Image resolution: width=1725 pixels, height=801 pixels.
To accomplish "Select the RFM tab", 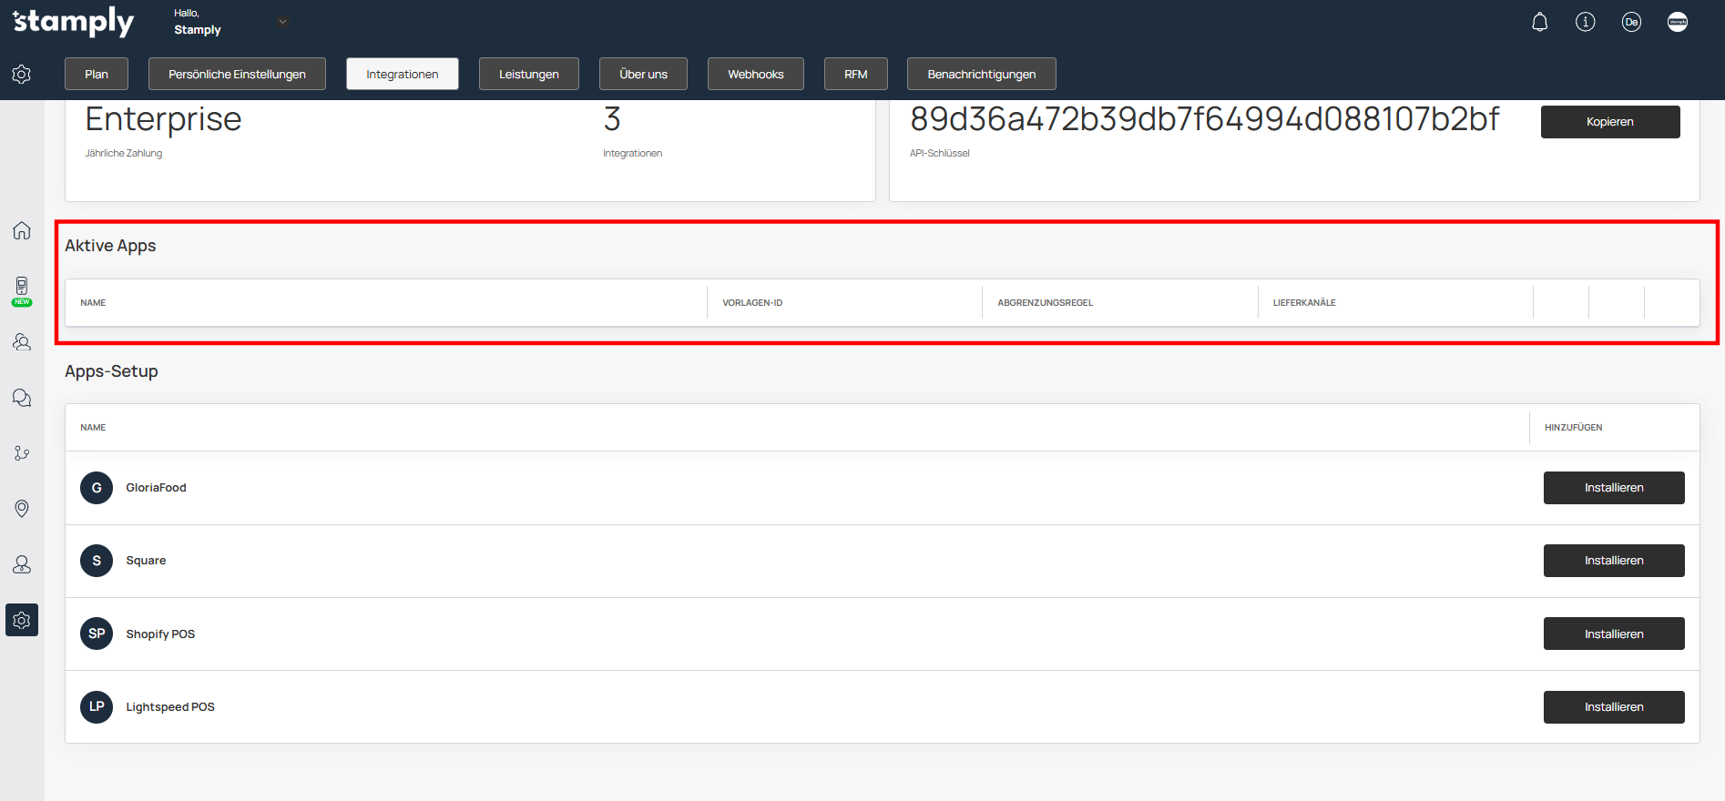I will tap(855, 74).
